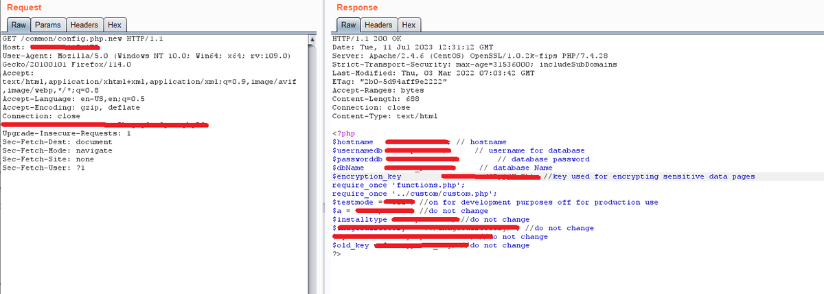Image resolution: width=824 pixels, height=294 pixels.
Task: Click the Sec-Fetch-Dest: document line
Action: tap(57, 142)
